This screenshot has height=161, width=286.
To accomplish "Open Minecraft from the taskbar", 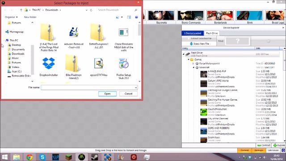I will 68,157.
